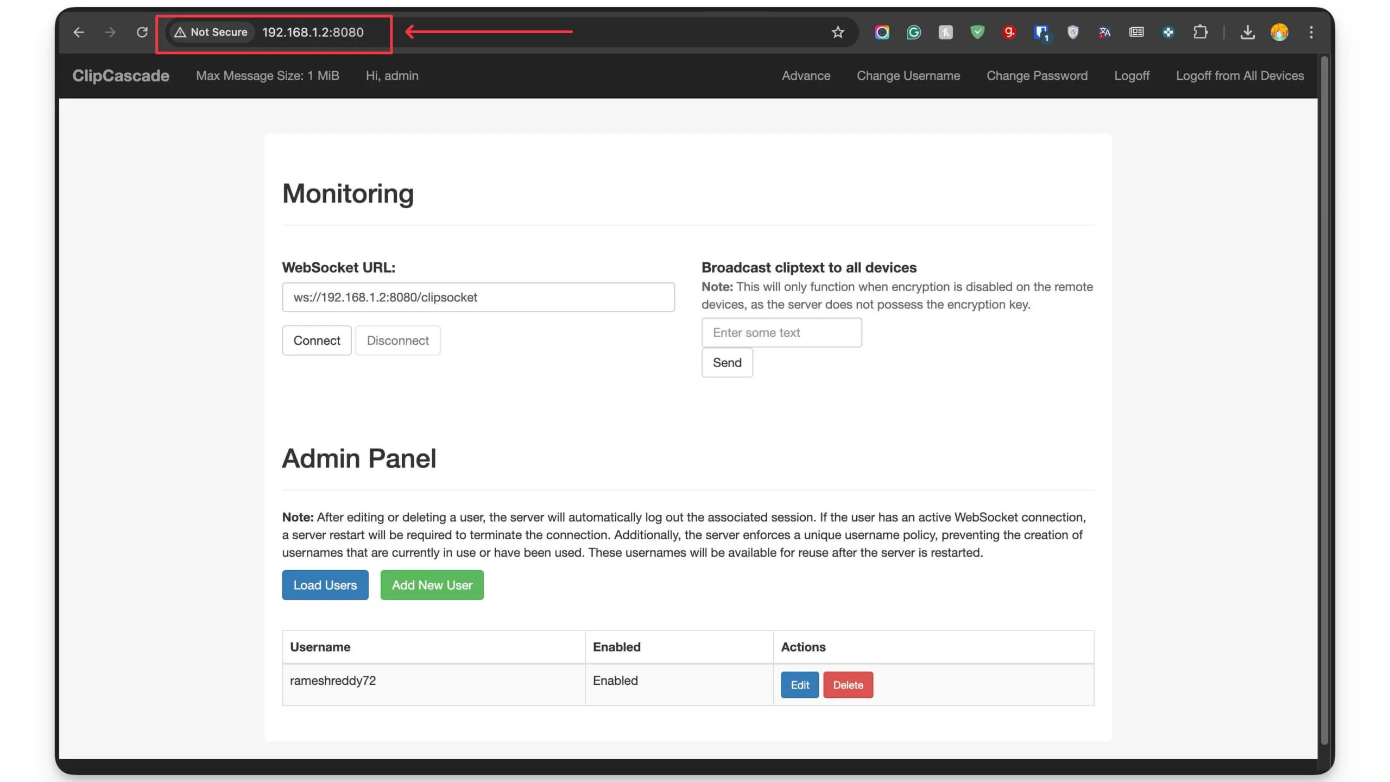Open the Chrome three-dot menu
The width and height of the screenshot is (1390, 782).
point(1311,32)
